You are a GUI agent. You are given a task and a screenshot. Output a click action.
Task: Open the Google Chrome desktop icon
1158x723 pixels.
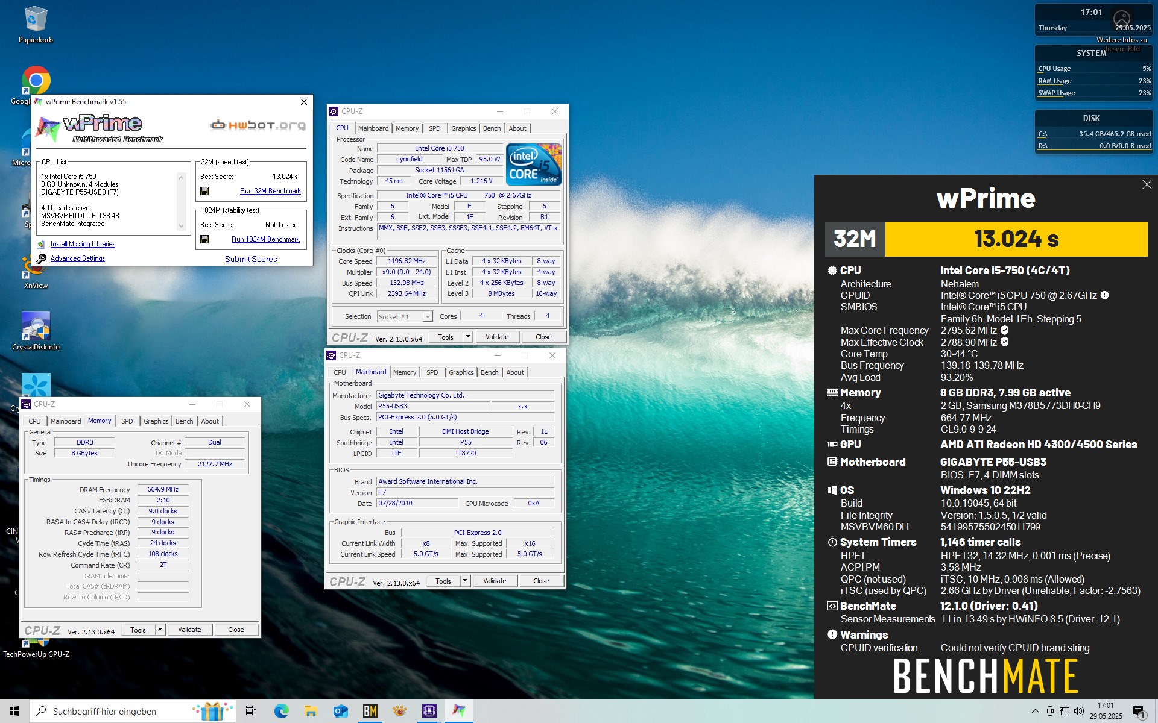pos(36,80)
